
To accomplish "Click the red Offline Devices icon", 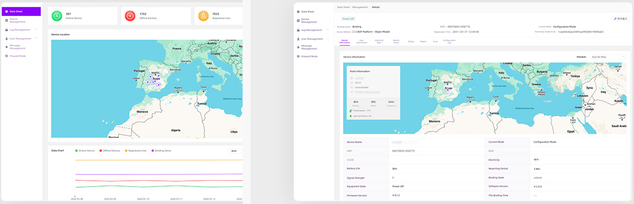I will (129, 16).
